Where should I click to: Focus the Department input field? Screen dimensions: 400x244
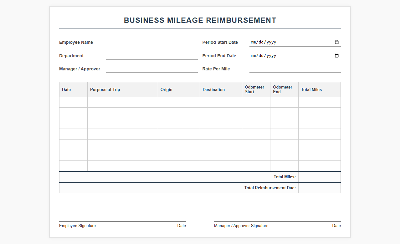click(x=152, y=56)
